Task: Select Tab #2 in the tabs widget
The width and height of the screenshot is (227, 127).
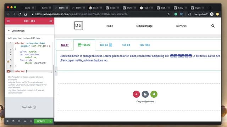Action: click(x=84, y=45)
